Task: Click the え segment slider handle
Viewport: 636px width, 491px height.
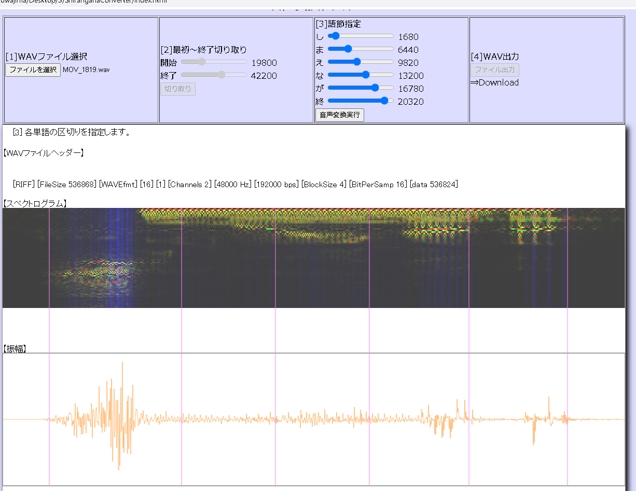Action: coord(356,62)
